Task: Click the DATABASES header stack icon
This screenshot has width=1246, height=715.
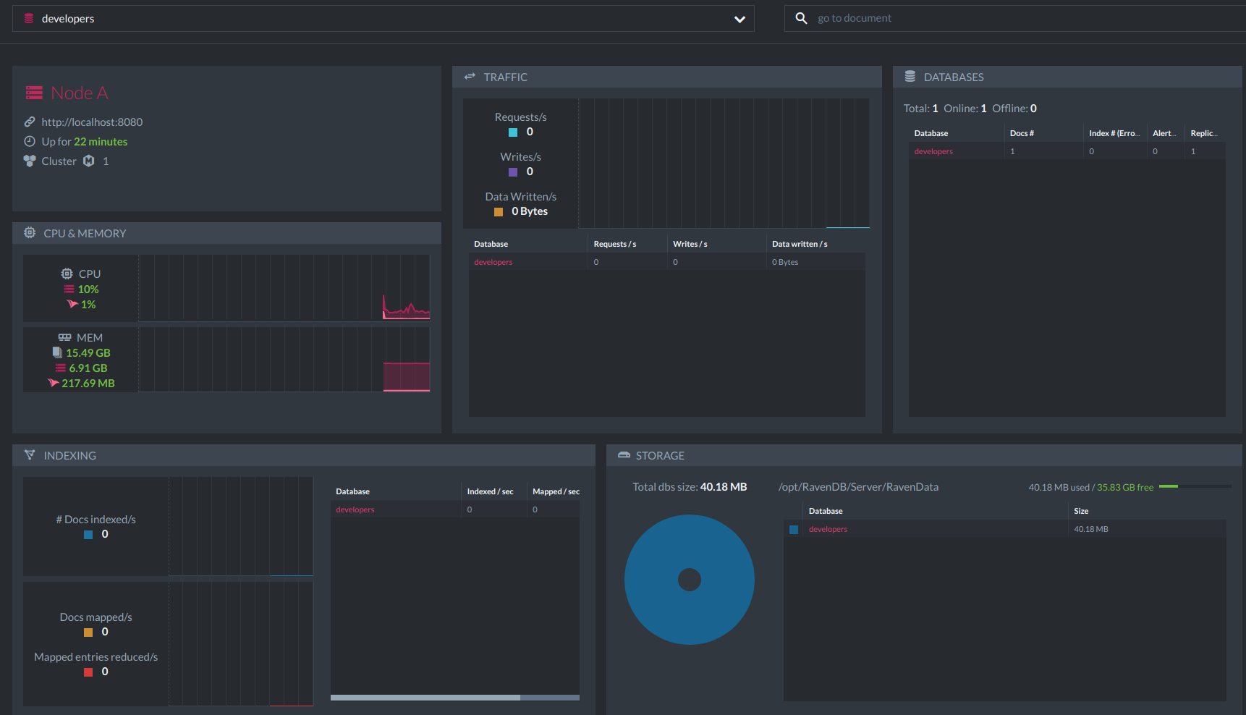Action: tap(910, 77)
